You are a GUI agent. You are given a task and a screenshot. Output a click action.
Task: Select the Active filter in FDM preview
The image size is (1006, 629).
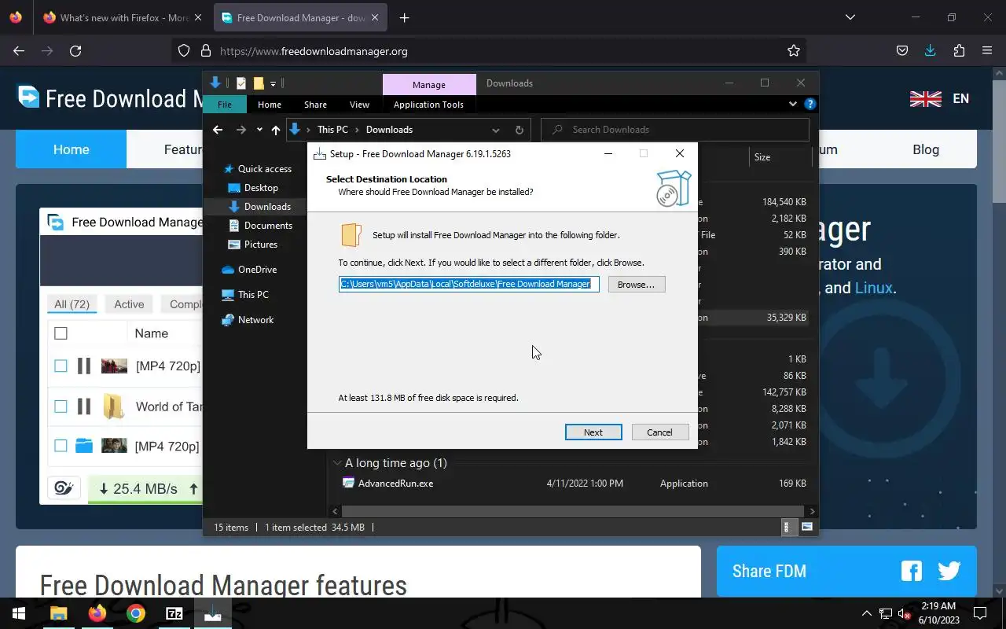pos(129,304)
